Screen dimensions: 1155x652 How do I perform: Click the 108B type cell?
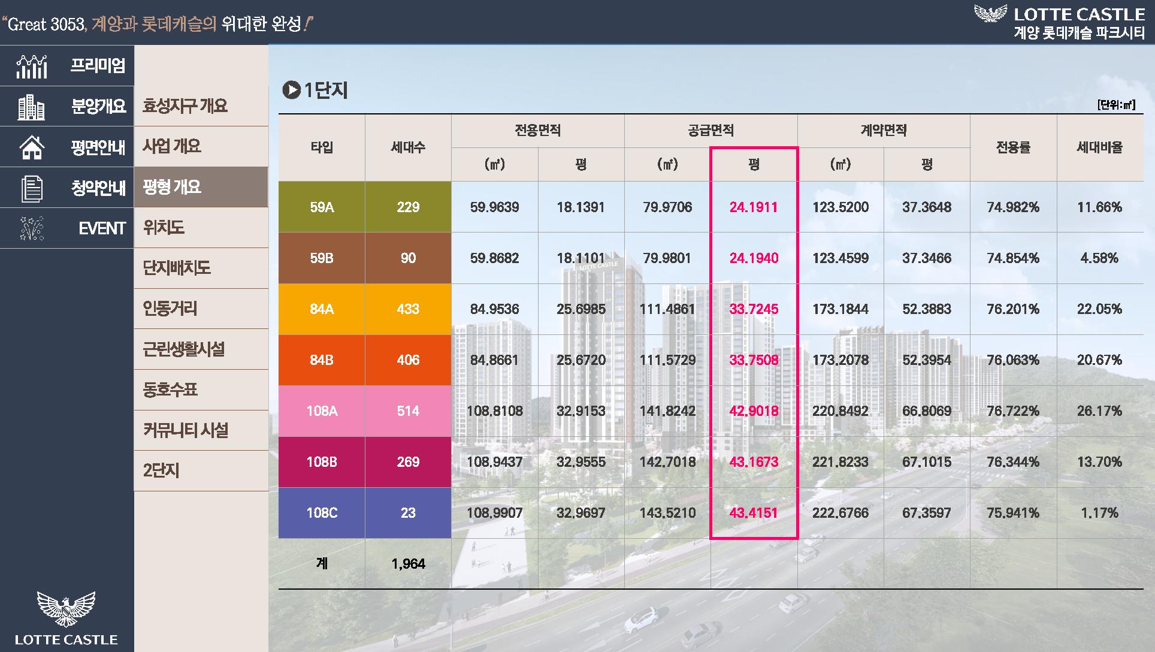point(322,462)
